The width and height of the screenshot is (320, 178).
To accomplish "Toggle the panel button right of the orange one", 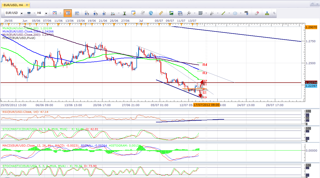I will (x=77, y=13).
